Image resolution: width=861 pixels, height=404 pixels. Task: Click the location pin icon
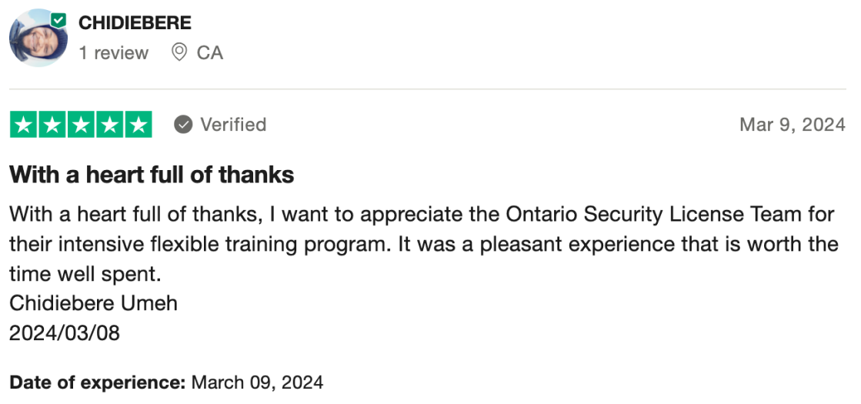(179, 52)
